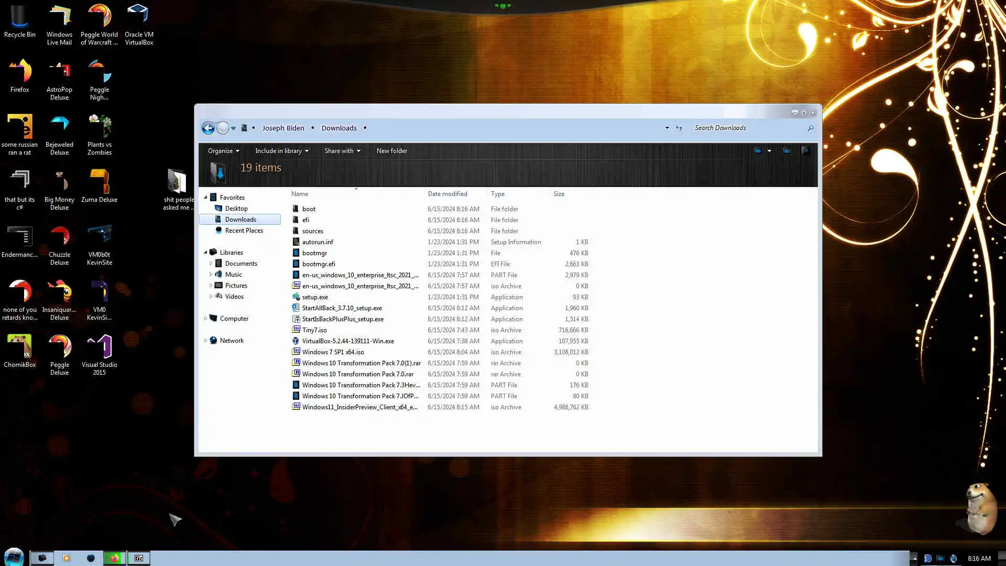Click the refresh icon beside address bar

[x=679, y=128]
